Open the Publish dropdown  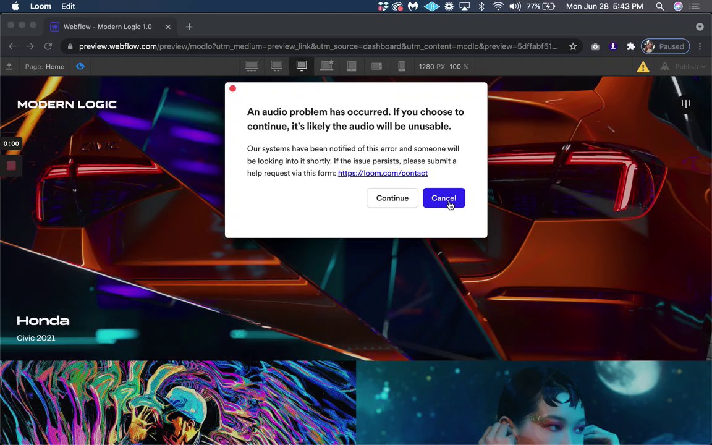690,67
